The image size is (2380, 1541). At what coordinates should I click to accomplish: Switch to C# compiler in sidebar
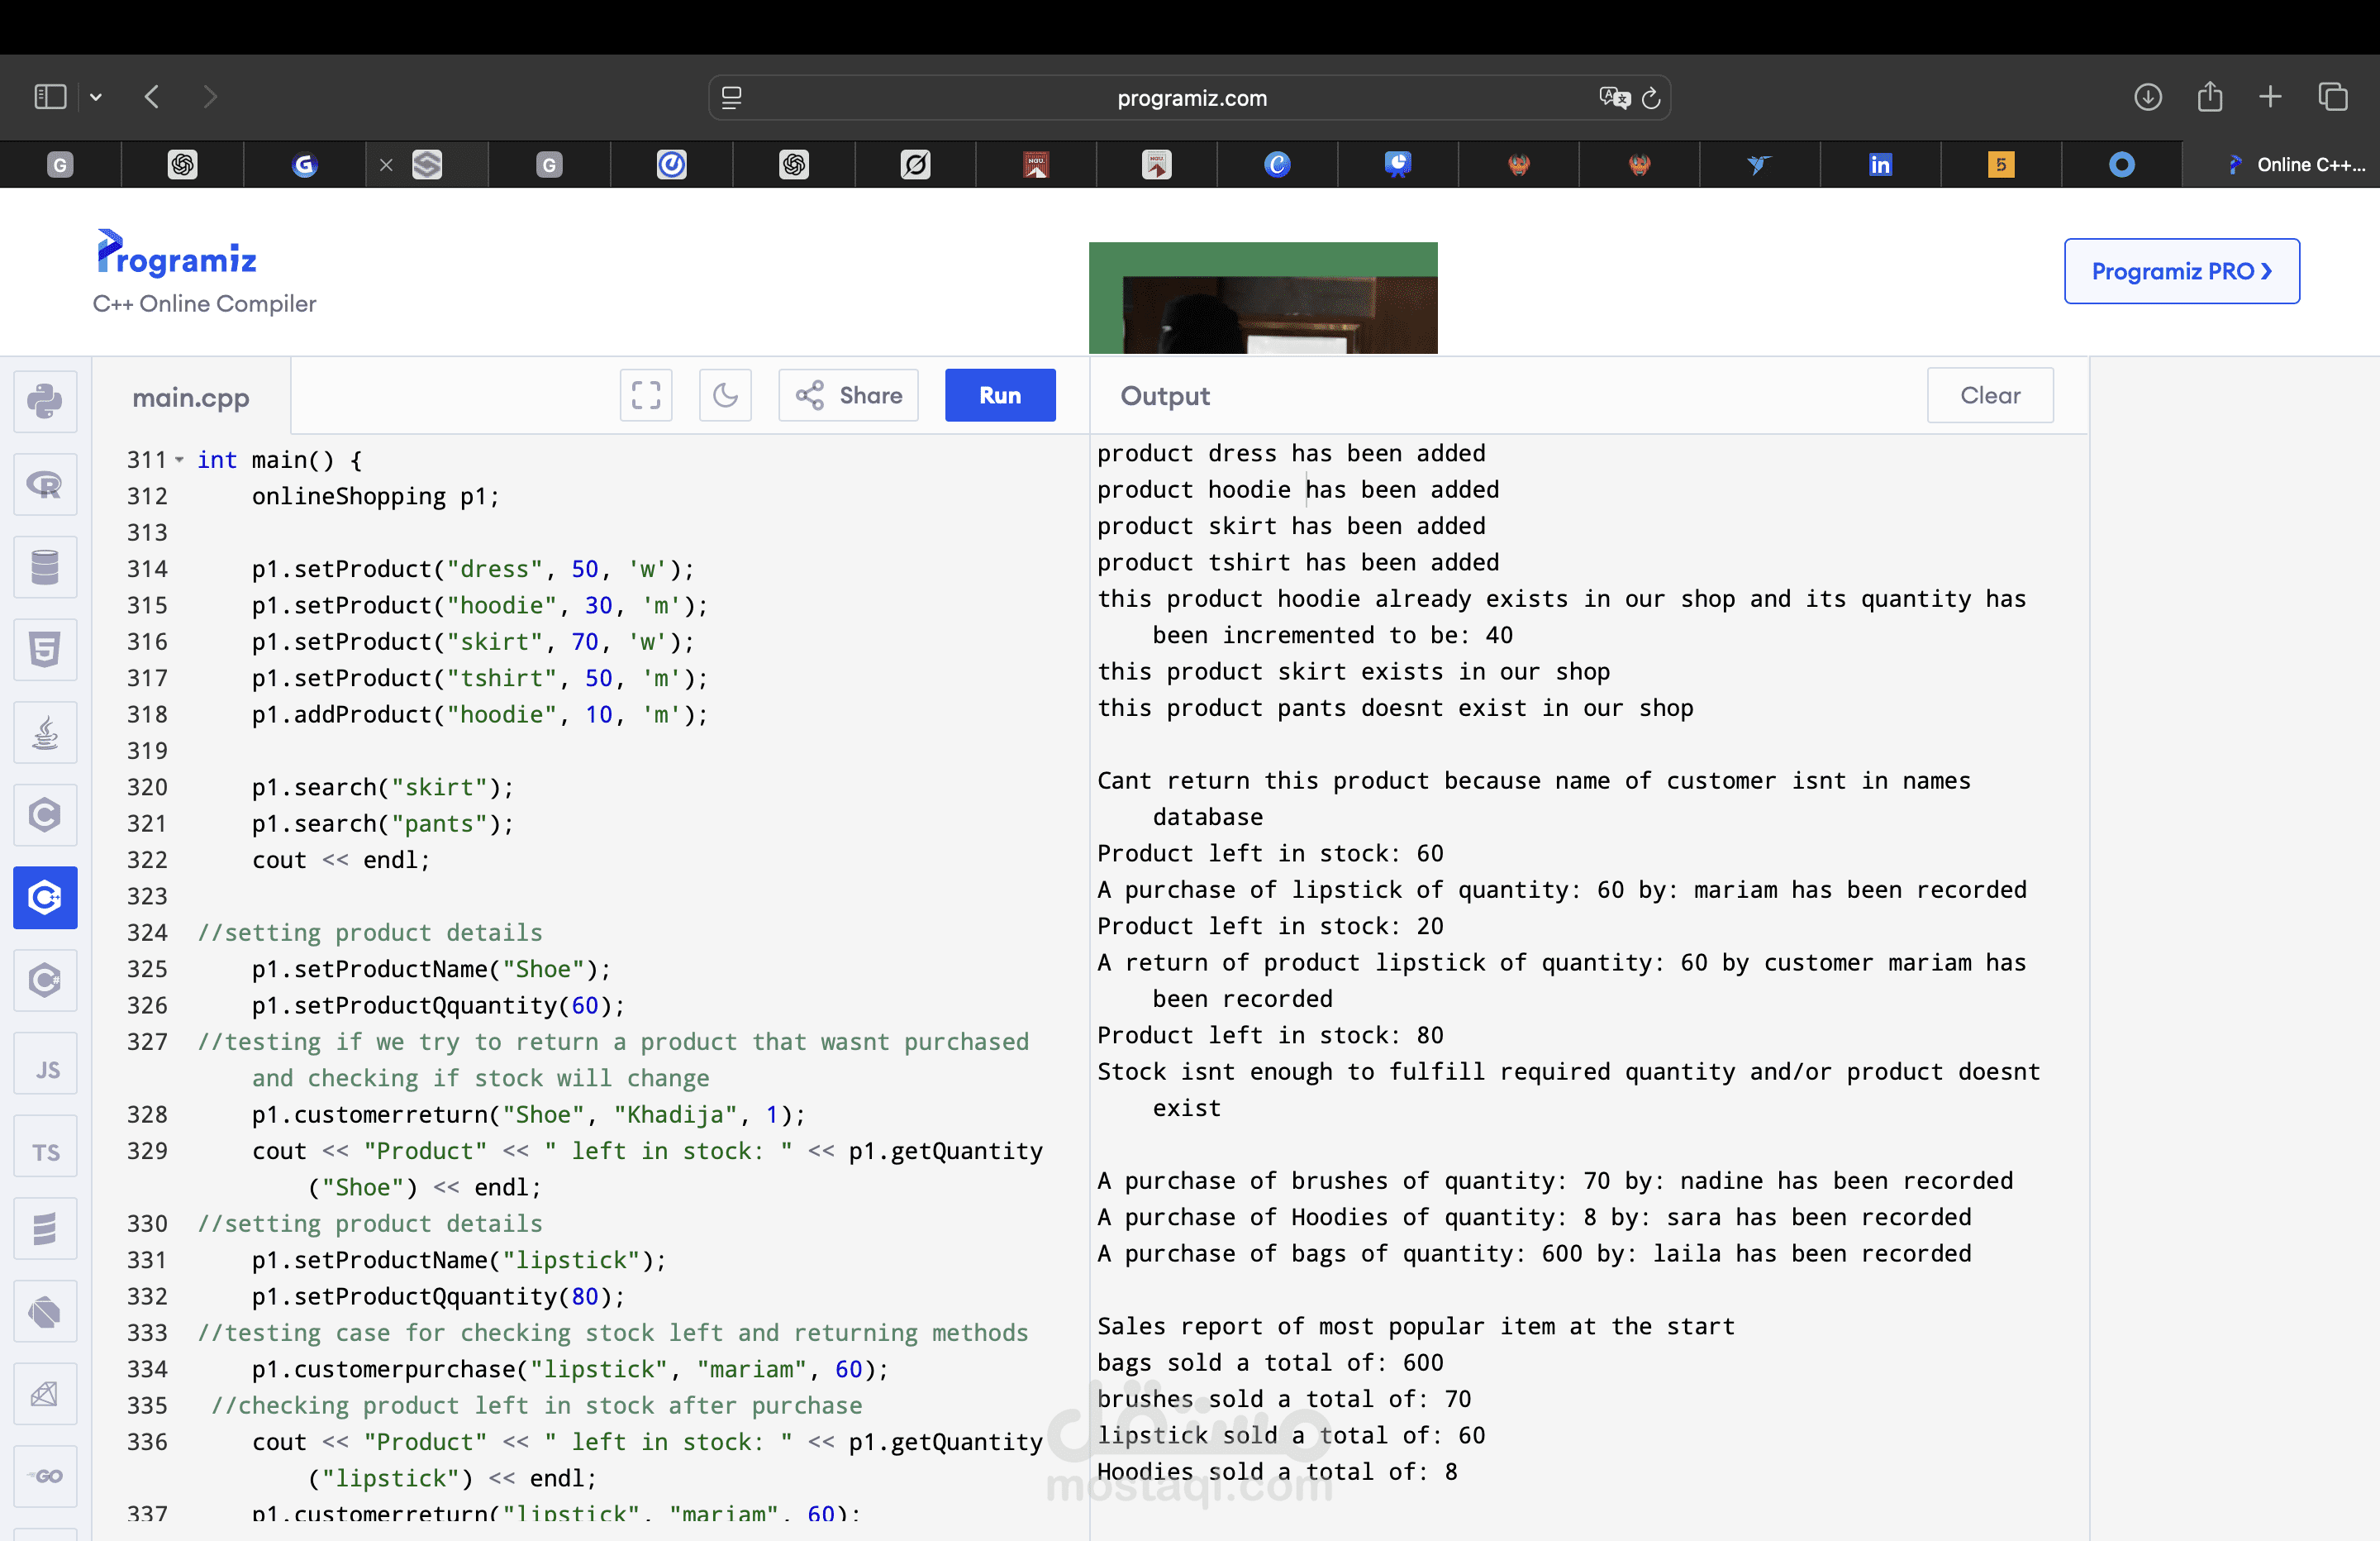[x=45, y=980]
